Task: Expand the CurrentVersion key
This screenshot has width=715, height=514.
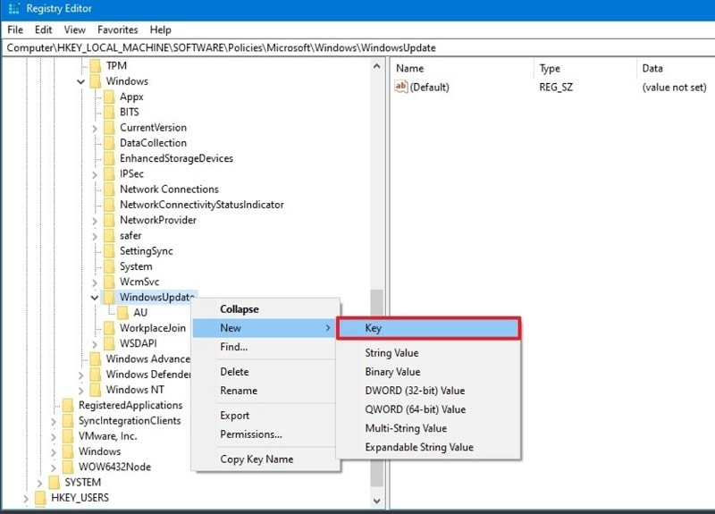Action: click(95, 128)
